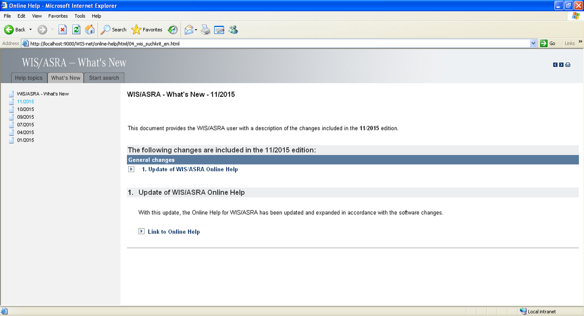The width and height of the screenshot is (584, 316).
Task: Open the Favorites menu in menu bar
Action: click(58, 16)
